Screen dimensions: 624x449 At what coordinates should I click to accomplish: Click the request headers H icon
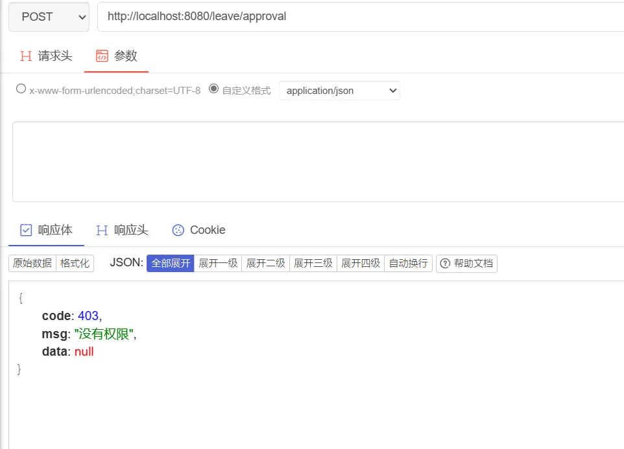[x=26, y=56]
